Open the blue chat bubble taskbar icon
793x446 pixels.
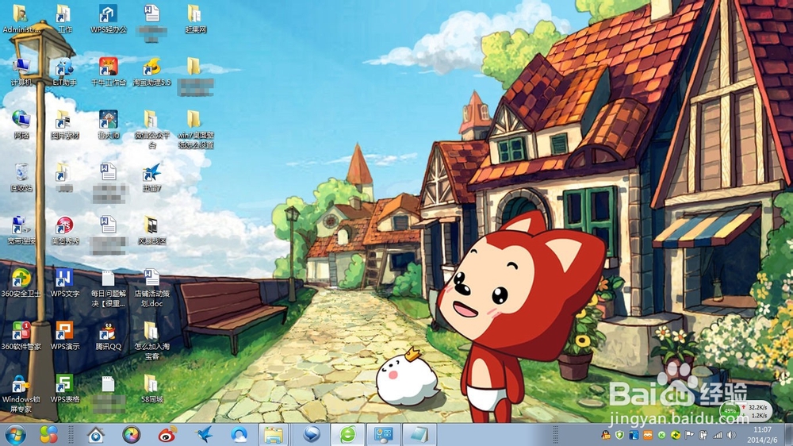[312, 435]
